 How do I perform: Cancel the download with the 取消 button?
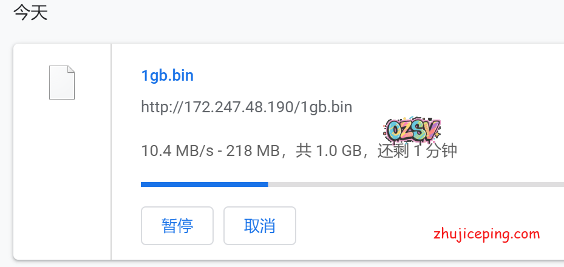point(260,226)
